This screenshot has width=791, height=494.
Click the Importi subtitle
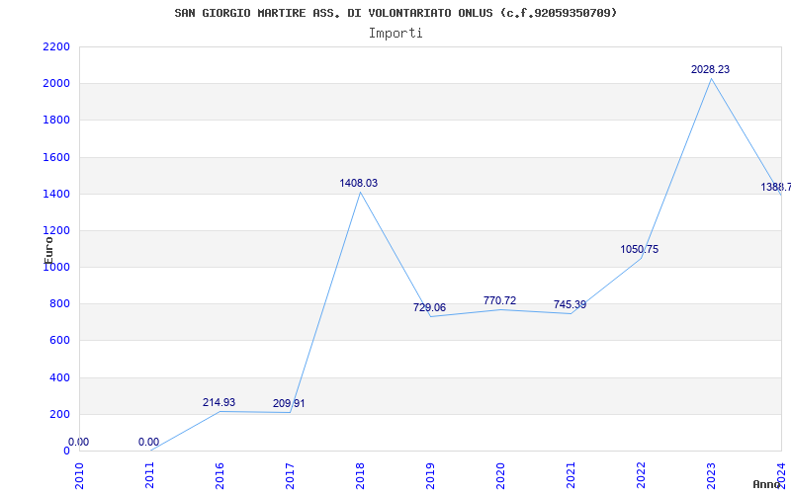[x=395, y=34]
